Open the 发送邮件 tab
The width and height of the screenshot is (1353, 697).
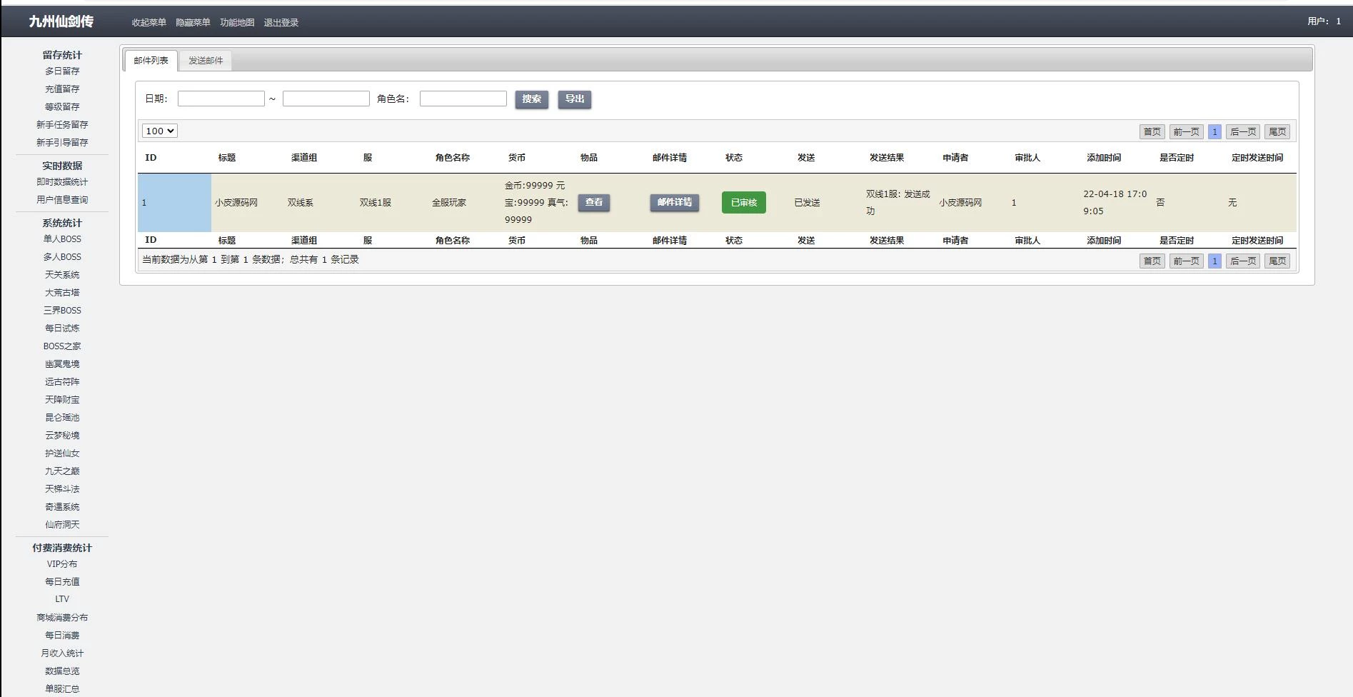pos(206,61)
